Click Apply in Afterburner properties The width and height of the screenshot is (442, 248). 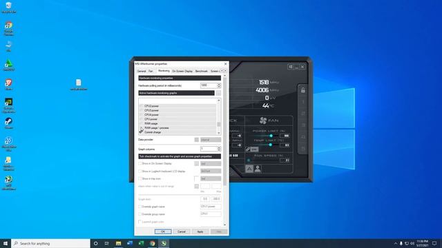pyautogui.click(x=200, y=231)
